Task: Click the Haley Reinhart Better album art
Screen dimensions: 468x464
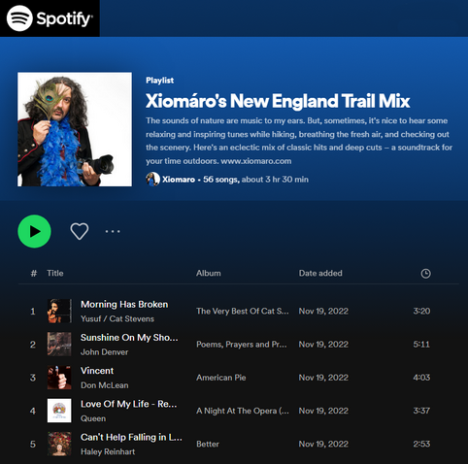Action: 59,444
